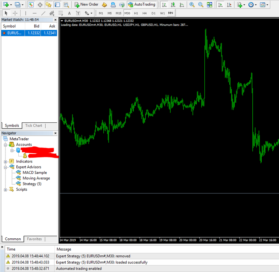Toggle the AutoTrading button

point(142,5)
